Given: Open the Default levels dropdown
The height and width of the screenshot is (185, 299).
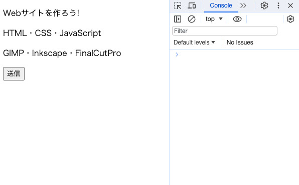Looking at the screenshot, I should tap(194, 42).
